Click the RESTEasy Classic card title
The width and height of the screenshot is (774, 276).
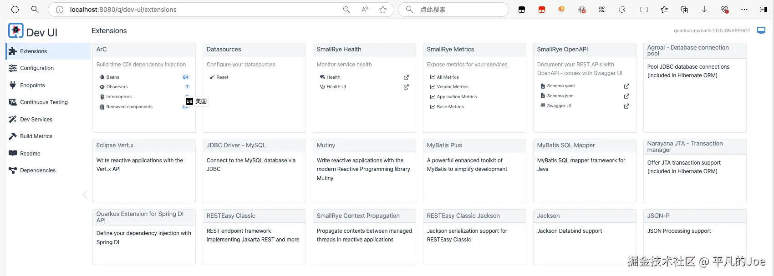231,216
